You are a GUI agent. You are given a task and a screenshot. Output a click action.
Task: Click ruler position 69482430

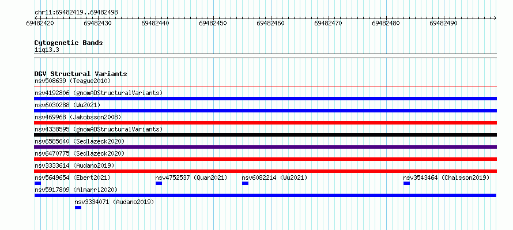98,23
